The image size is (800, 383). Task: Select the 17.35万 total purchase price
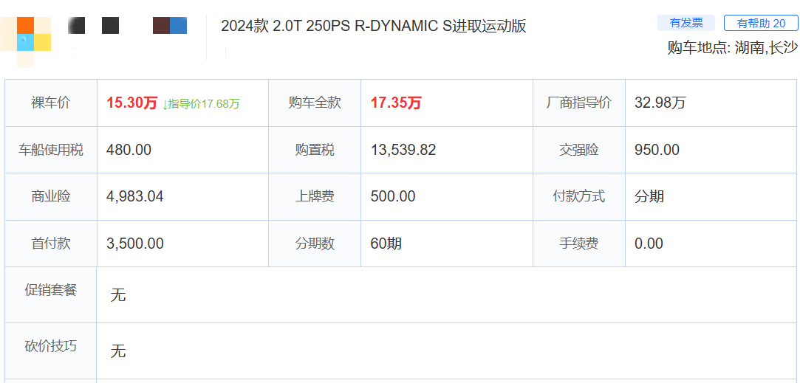pos(396,103)
